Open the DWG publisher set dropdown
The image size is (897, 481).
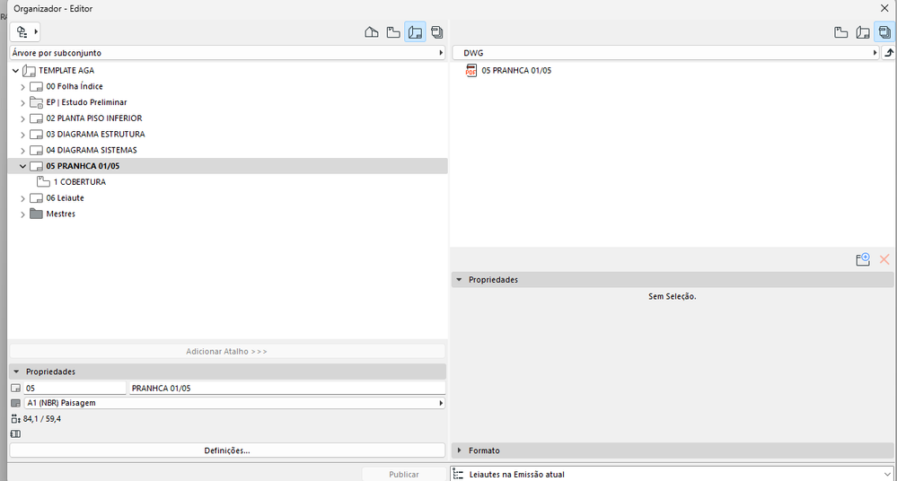[x=666, y=53]
